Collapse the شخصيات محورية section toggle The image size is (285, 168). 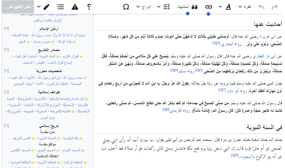[x=6, y=71]
